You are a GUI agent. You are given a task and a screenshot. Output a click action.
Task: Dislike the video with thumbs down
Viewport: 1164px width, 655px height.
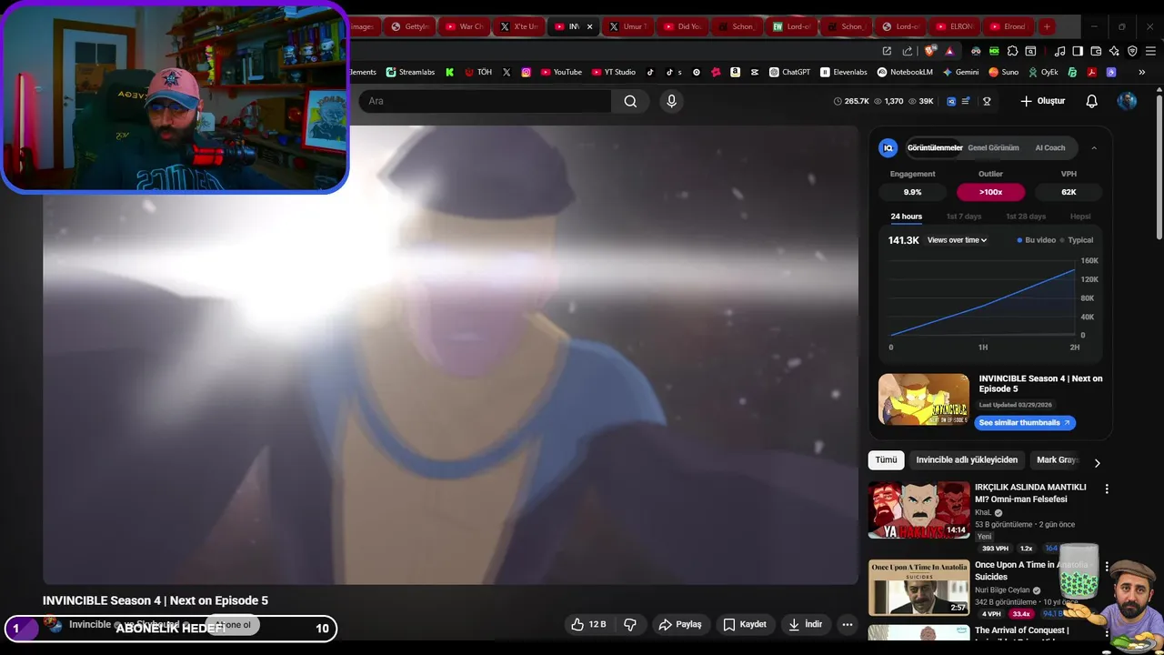pos(630,624)
